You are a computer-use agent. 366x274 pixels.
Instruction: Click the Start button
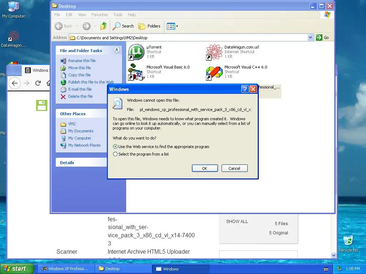17,269
